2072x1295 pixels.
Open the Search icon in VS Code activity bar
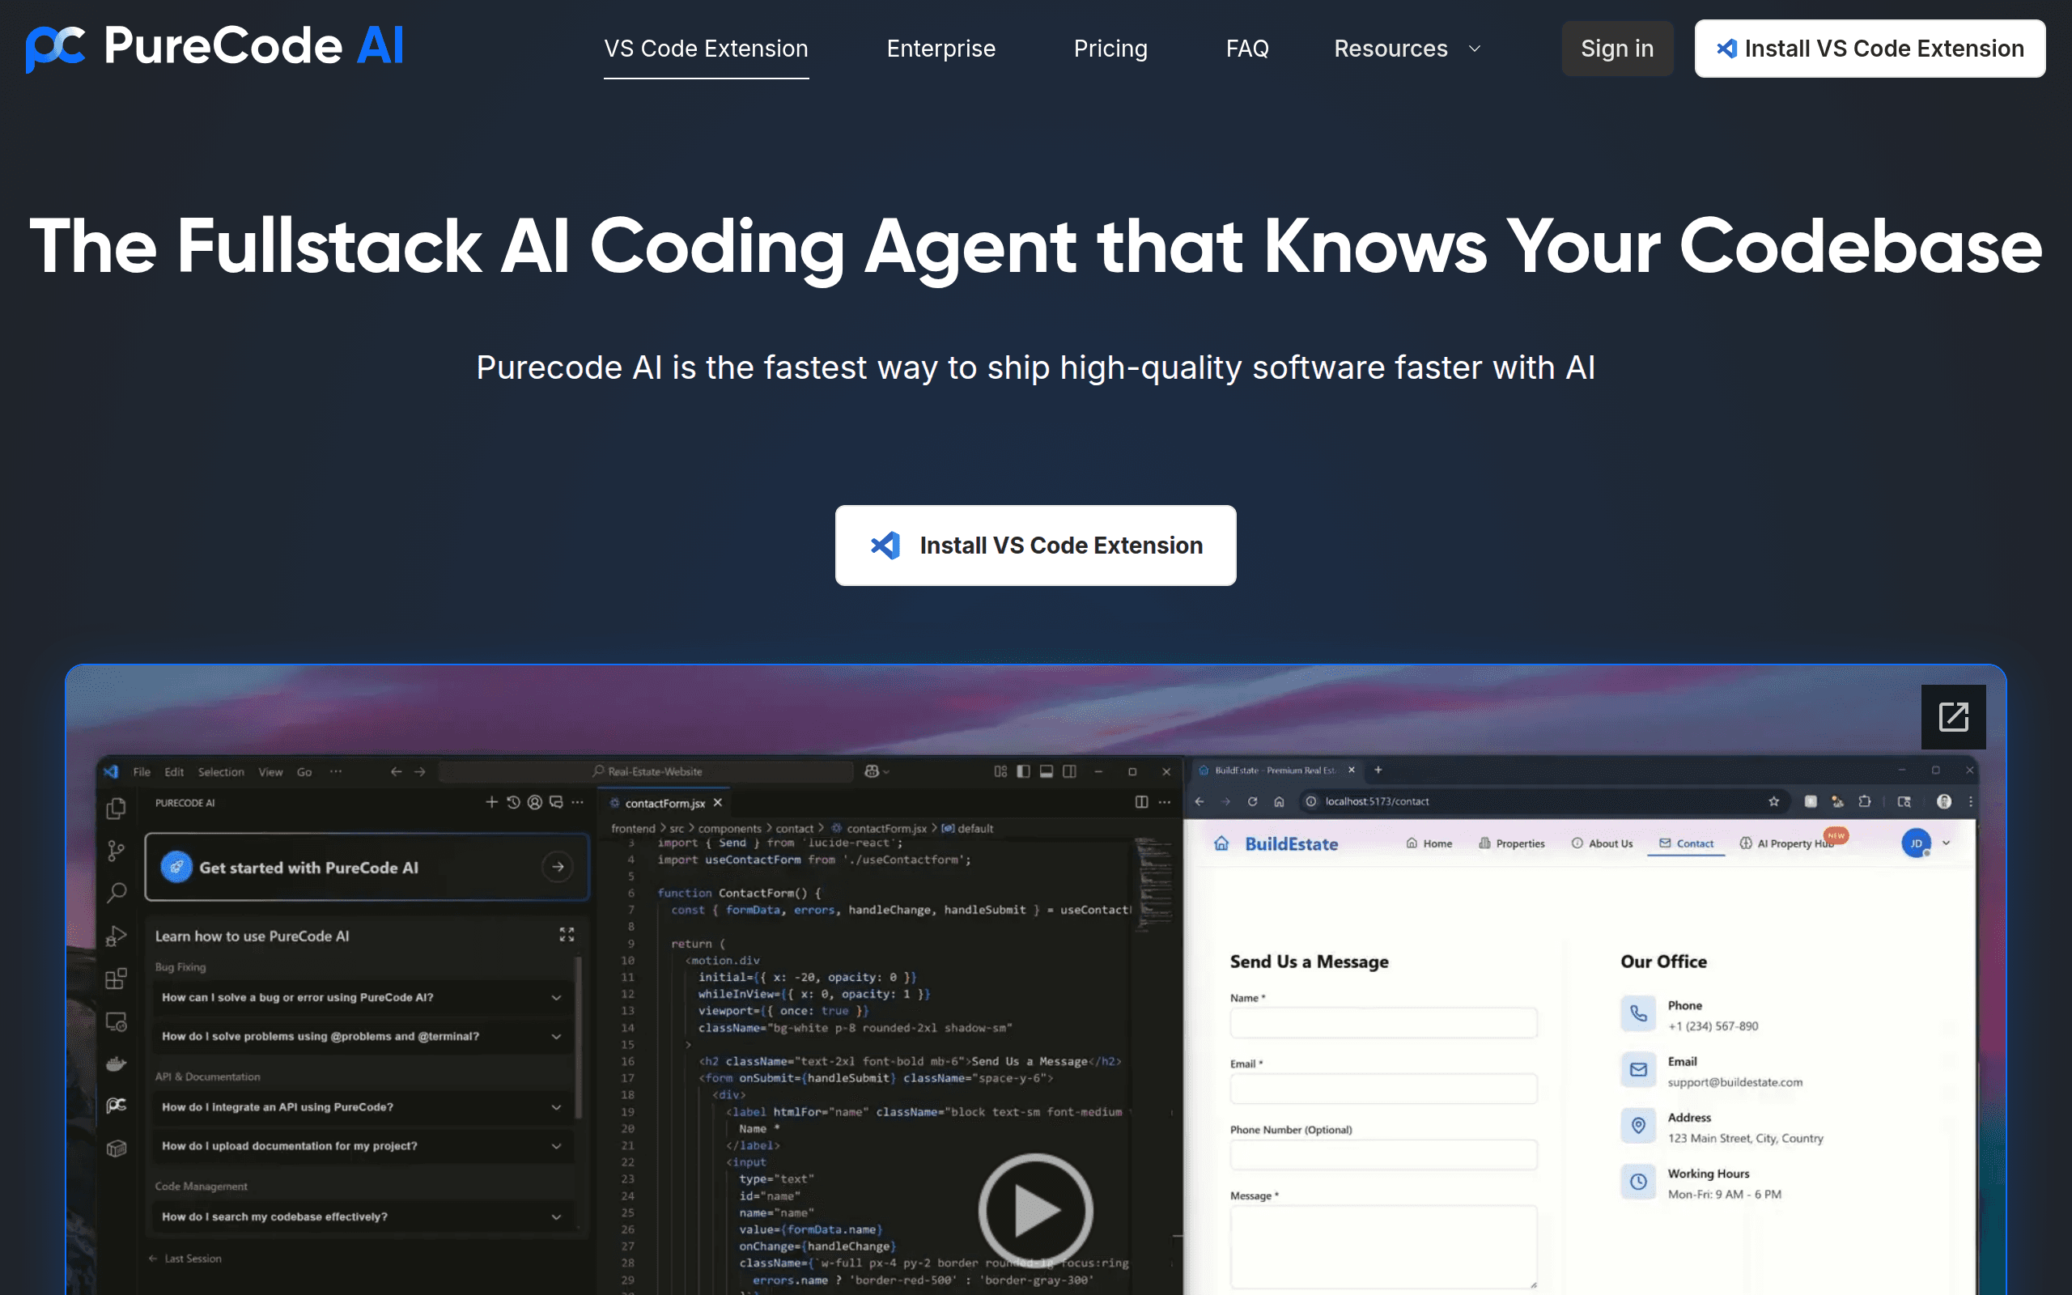coord(117,894)
